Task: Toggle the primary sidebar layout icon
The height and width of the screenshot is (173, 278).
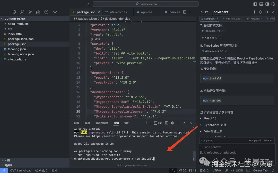Action: tap(255, 4)
